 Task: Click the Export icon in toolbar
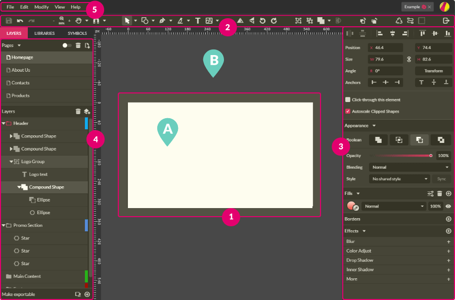tap(446, 21)
